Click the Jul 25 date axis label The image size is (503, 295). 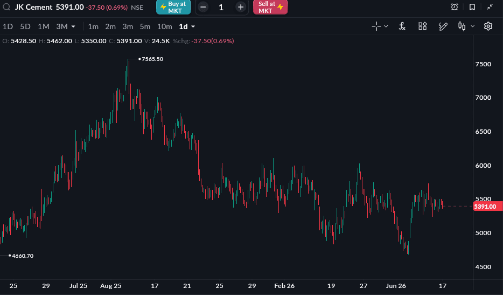78,286
